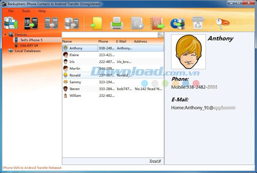Screen dimensions: 257x173
Task: Click the Home:Anthony_91@ email detail
Action: [x=203, y=108]
